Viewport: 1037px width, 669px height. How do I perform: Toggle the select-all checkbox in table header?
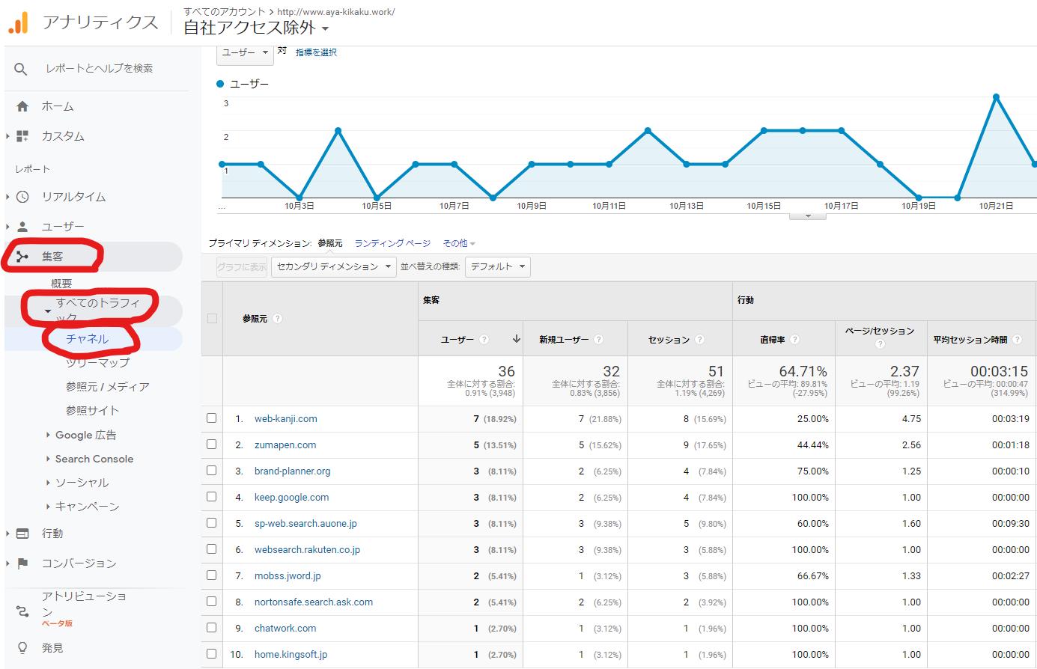click(x=212, y=319)
